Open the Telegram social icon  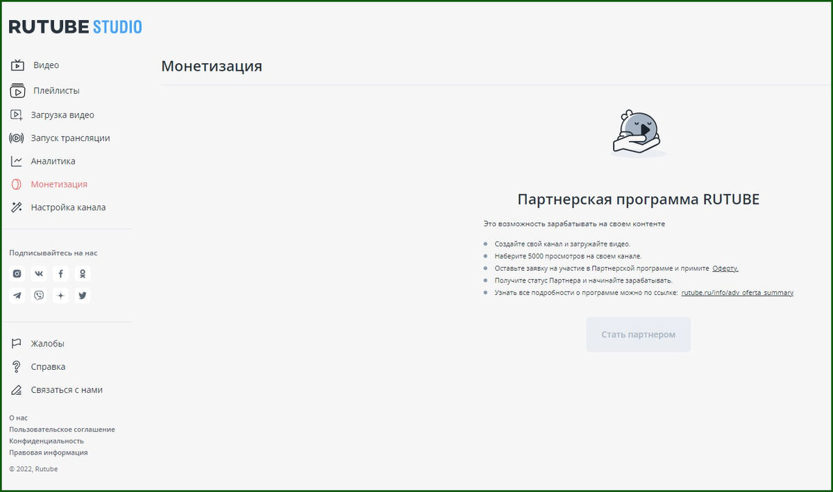click(17, 296)
